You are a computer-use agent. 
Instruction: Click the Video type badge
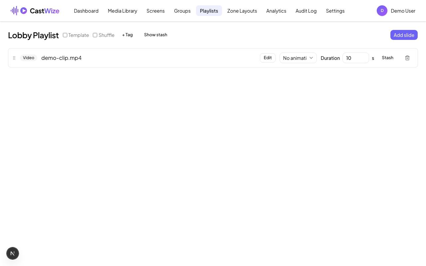(x=29, y=58)
